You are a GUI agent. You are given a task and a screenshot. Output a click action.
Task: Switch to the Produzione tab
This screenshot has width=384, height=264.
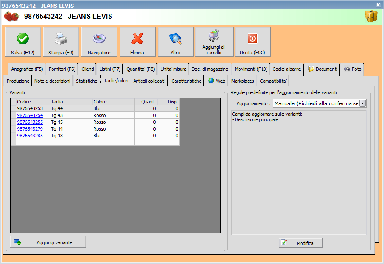[18, 81]
